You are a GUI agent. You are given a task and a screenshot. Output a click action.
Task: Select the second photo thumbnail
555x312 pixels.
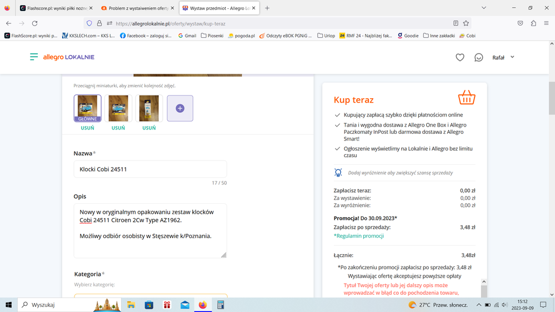pyautogui.click(x=118, y=108)
